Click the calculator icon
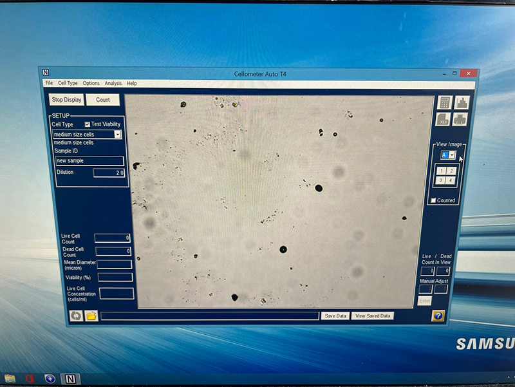This screenshot has width=515, height=387. click(444, 102)
